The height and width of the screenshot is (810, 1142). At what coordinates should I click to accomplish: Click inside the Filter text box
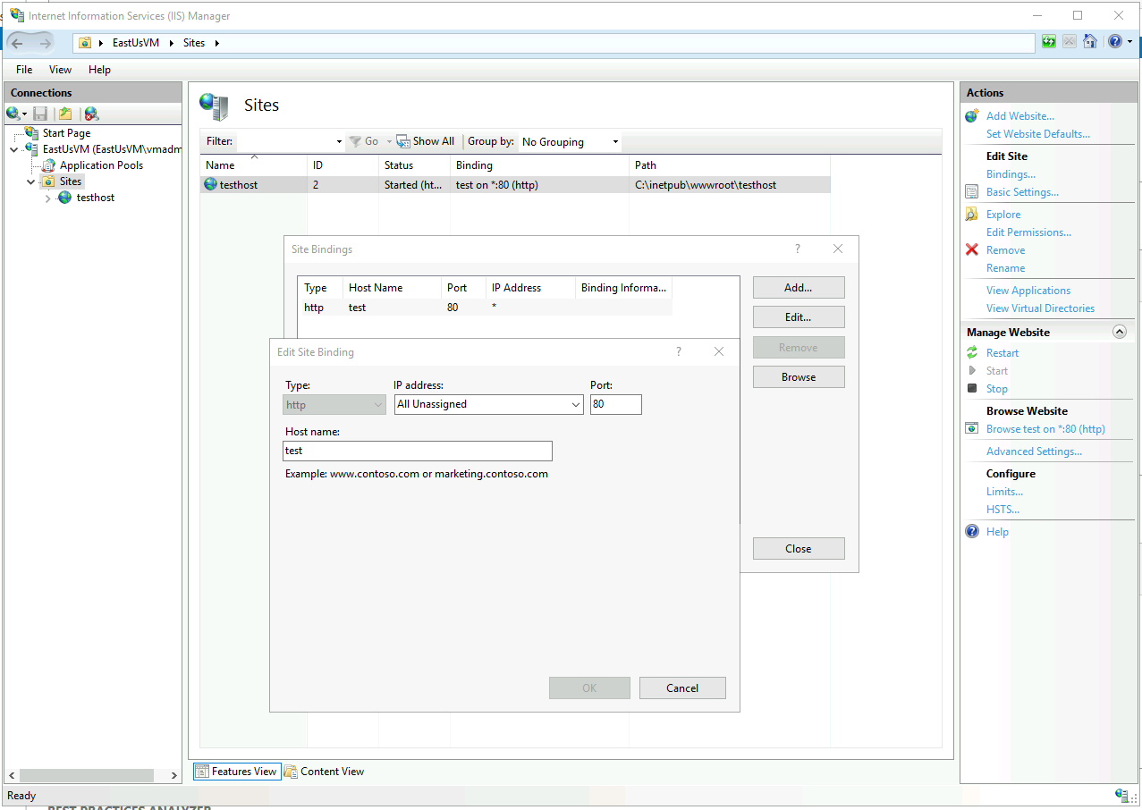[x=284, y=141]
